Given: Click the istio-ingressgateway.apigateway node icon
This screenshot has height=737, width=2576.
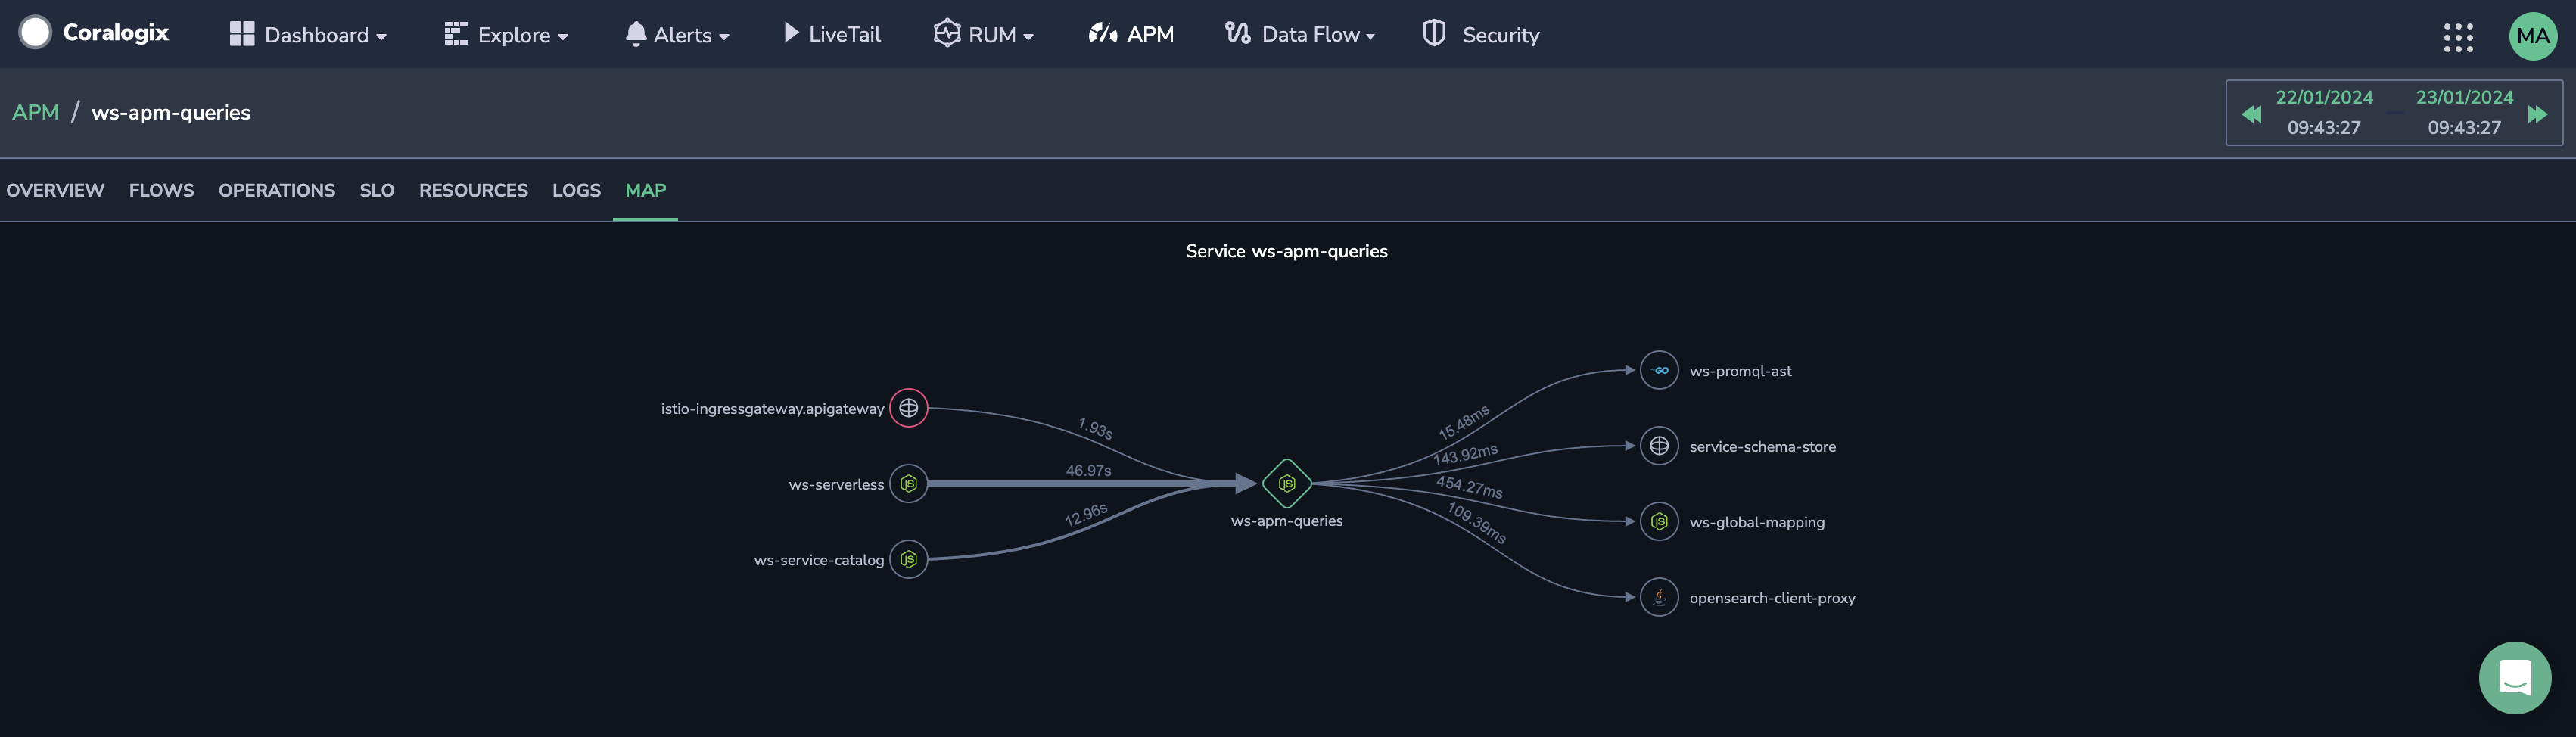Looking at the screenshot, I should point(908,408).
